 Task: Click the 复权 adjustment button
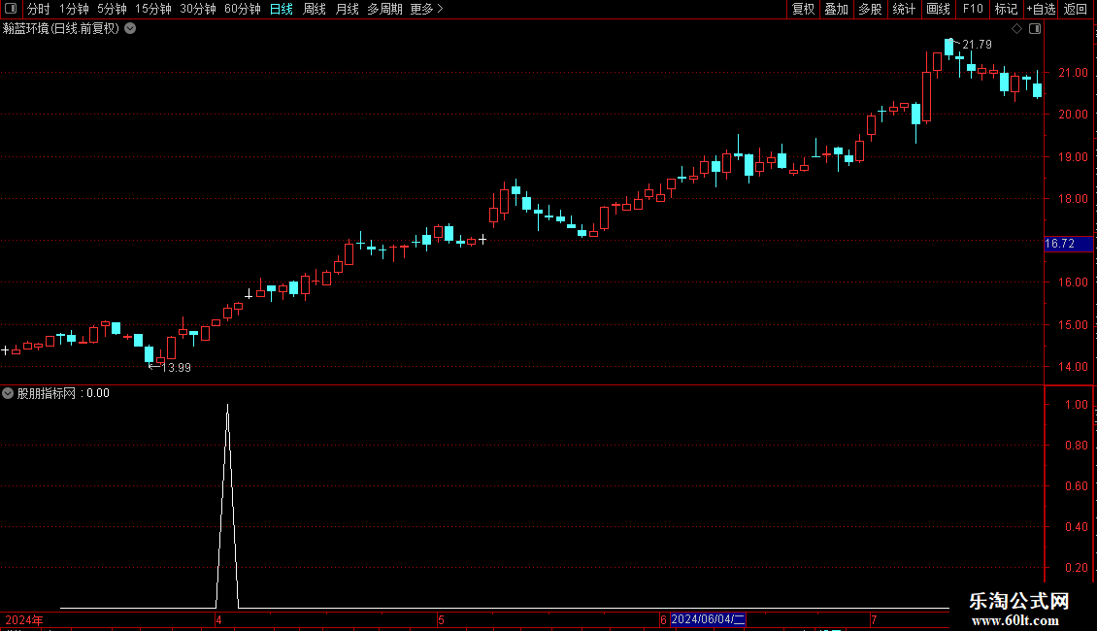pos(803,9)
